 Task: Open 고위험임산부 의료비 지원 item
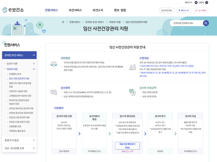point(20,96)
